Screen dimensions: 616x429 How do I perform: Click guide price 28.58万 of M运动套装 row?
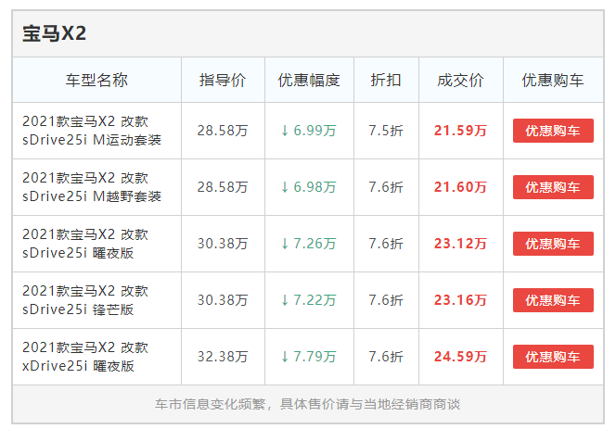[x=223, y=131]
